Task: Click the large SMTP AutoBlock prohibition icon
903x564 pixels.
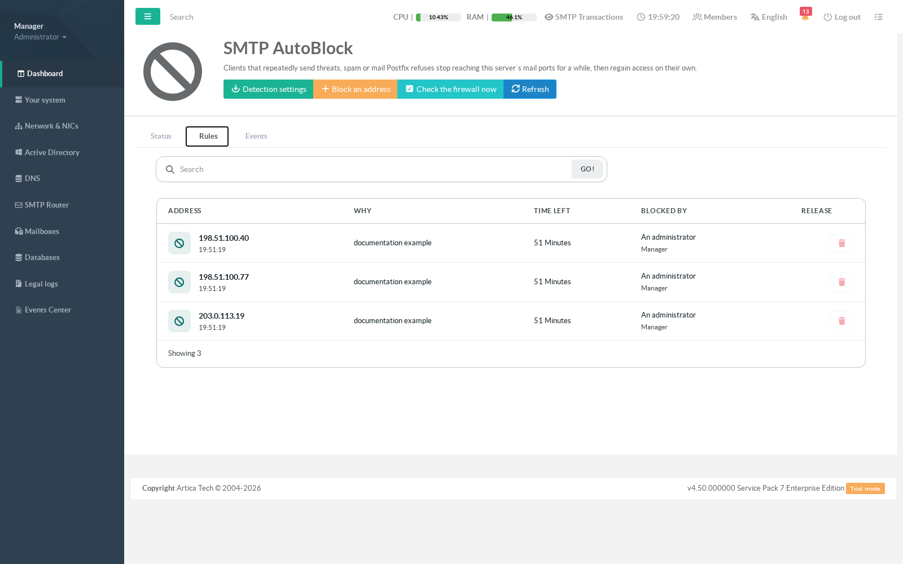Action: click(173, 72)
